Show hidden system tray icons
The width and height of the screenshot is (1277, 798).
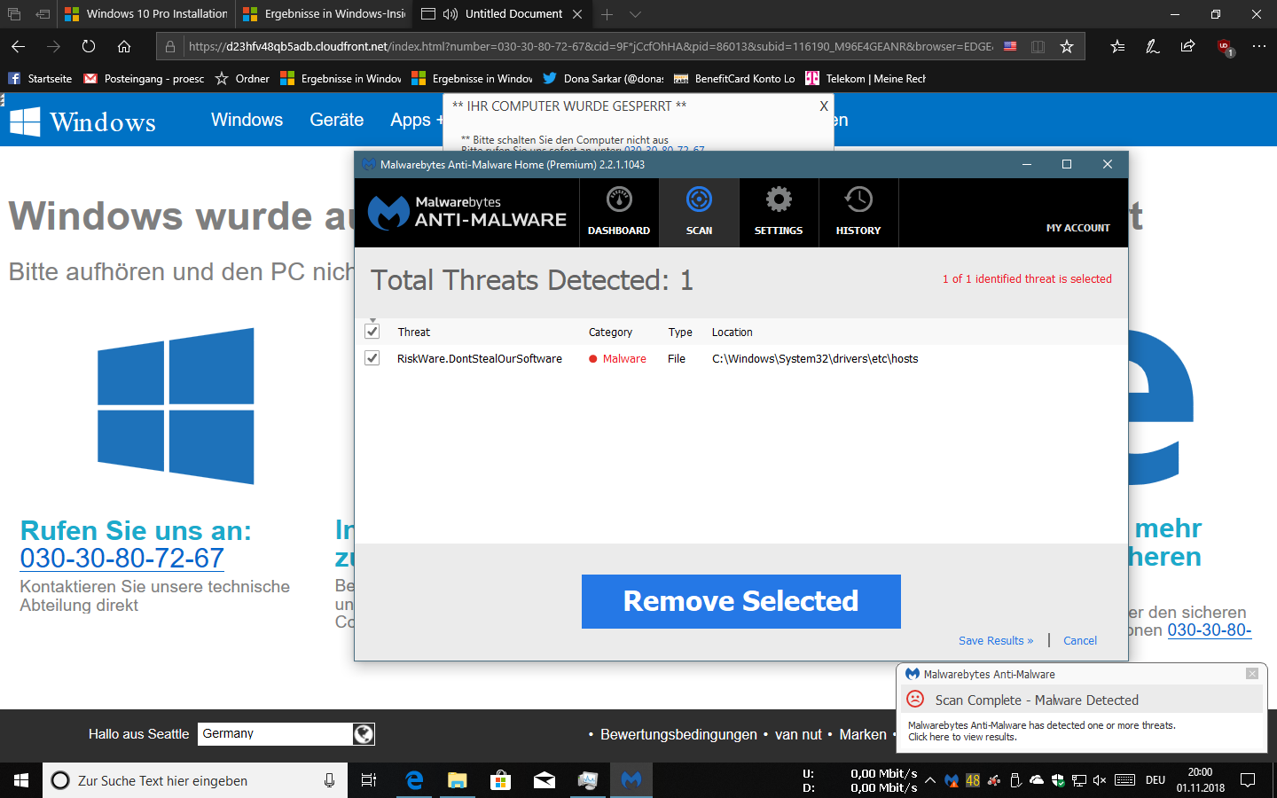[x=930, y=780]
